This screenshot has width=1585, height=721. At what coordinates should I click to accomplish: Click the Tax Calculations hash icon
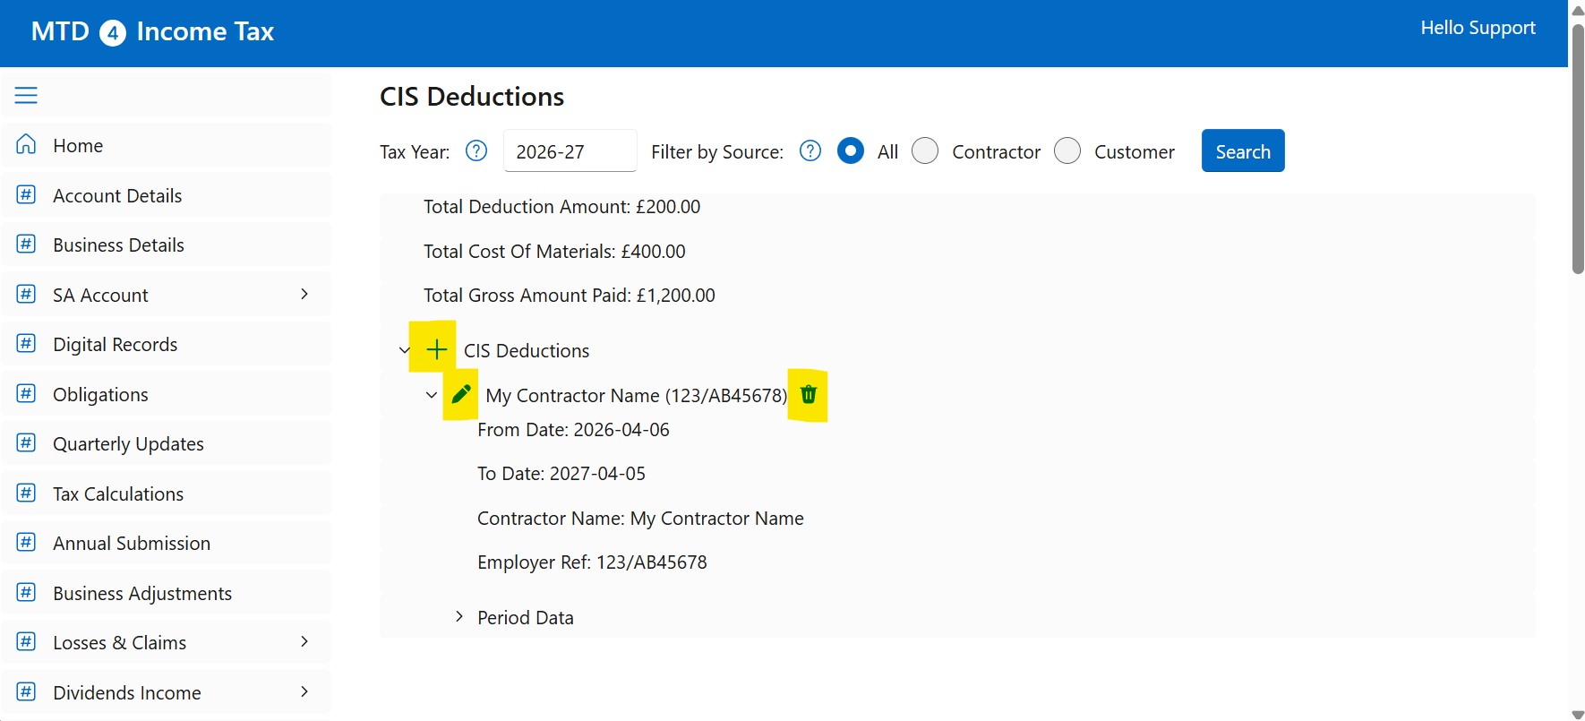(27, 493)
